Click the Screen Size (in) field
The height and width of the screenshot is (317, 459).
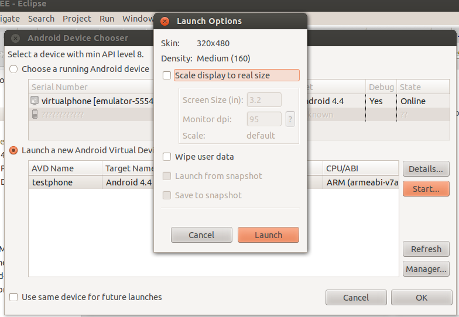pos(264,100)
